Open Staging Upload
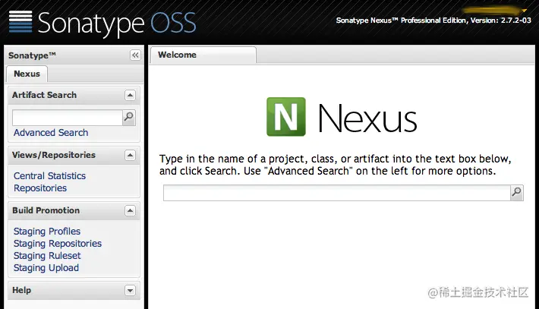The image size is (539, 309). [46, 268]
